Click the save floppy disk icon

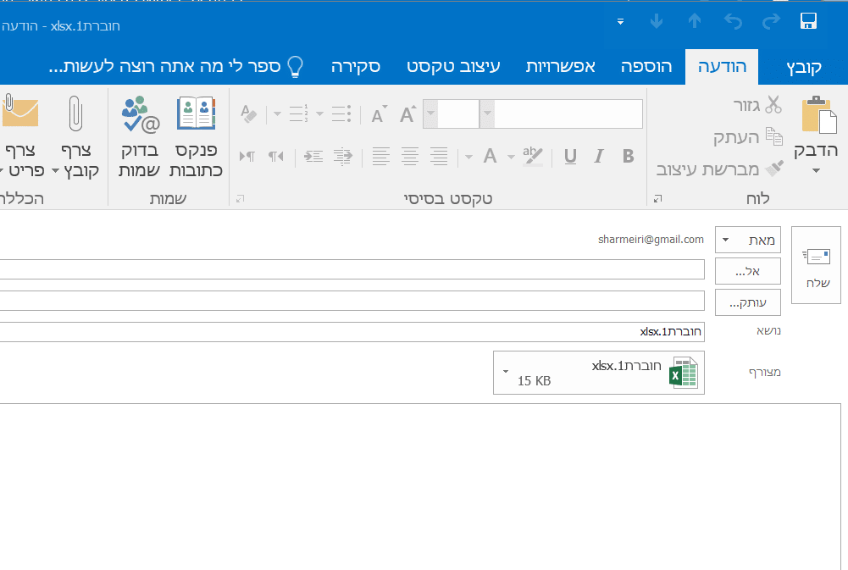(808, 21)
